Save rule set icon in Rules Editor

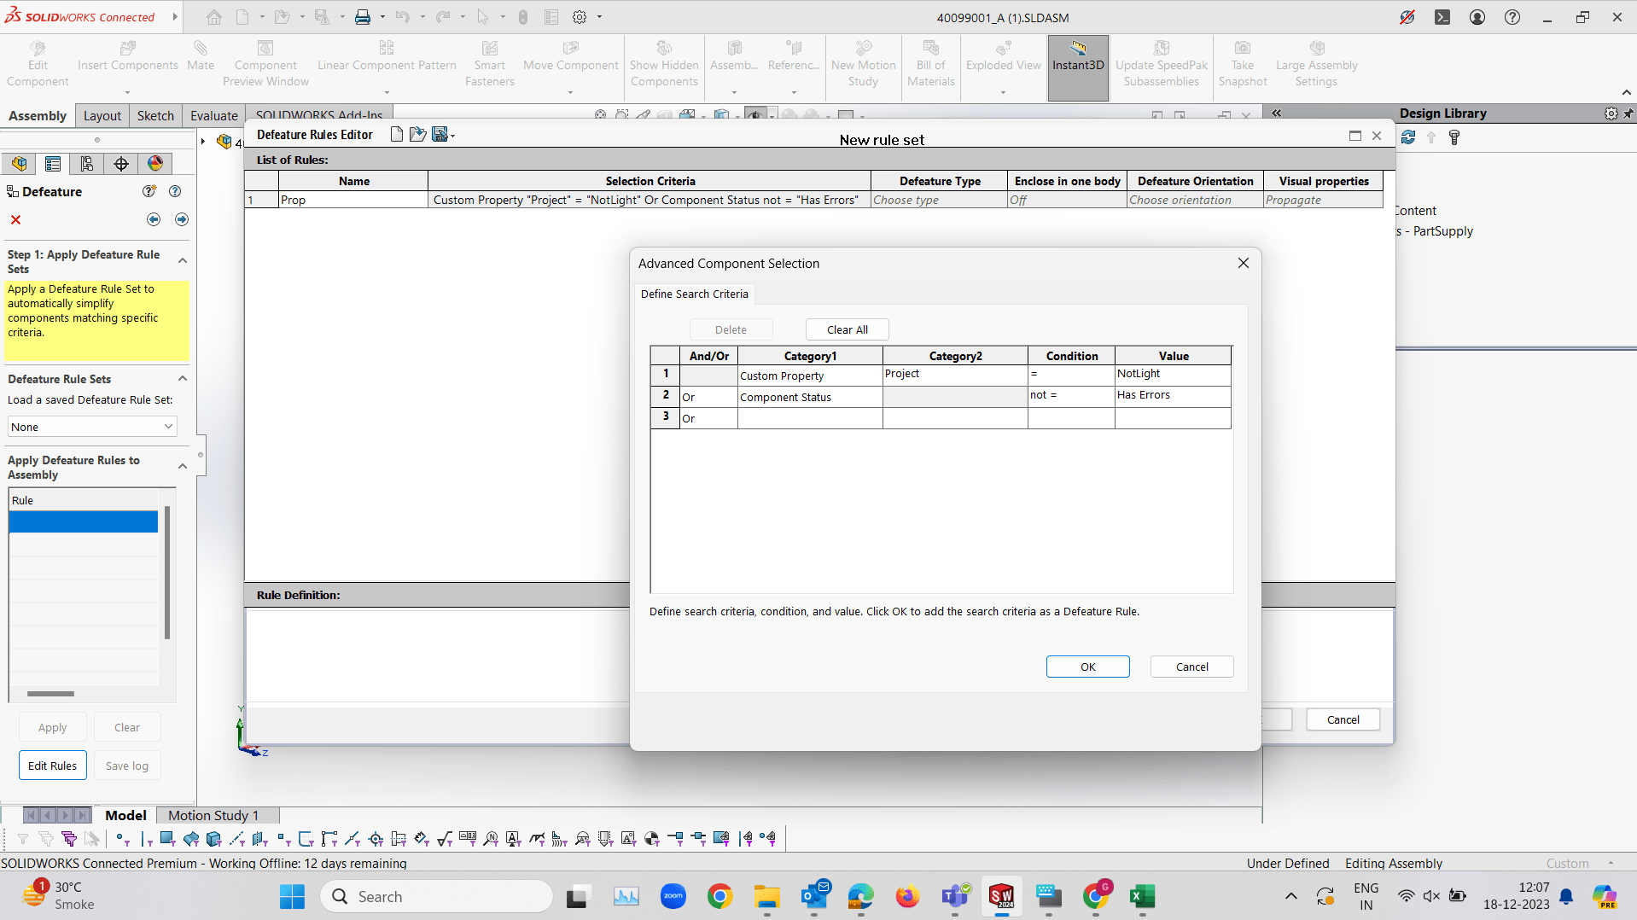click(440, 134)
